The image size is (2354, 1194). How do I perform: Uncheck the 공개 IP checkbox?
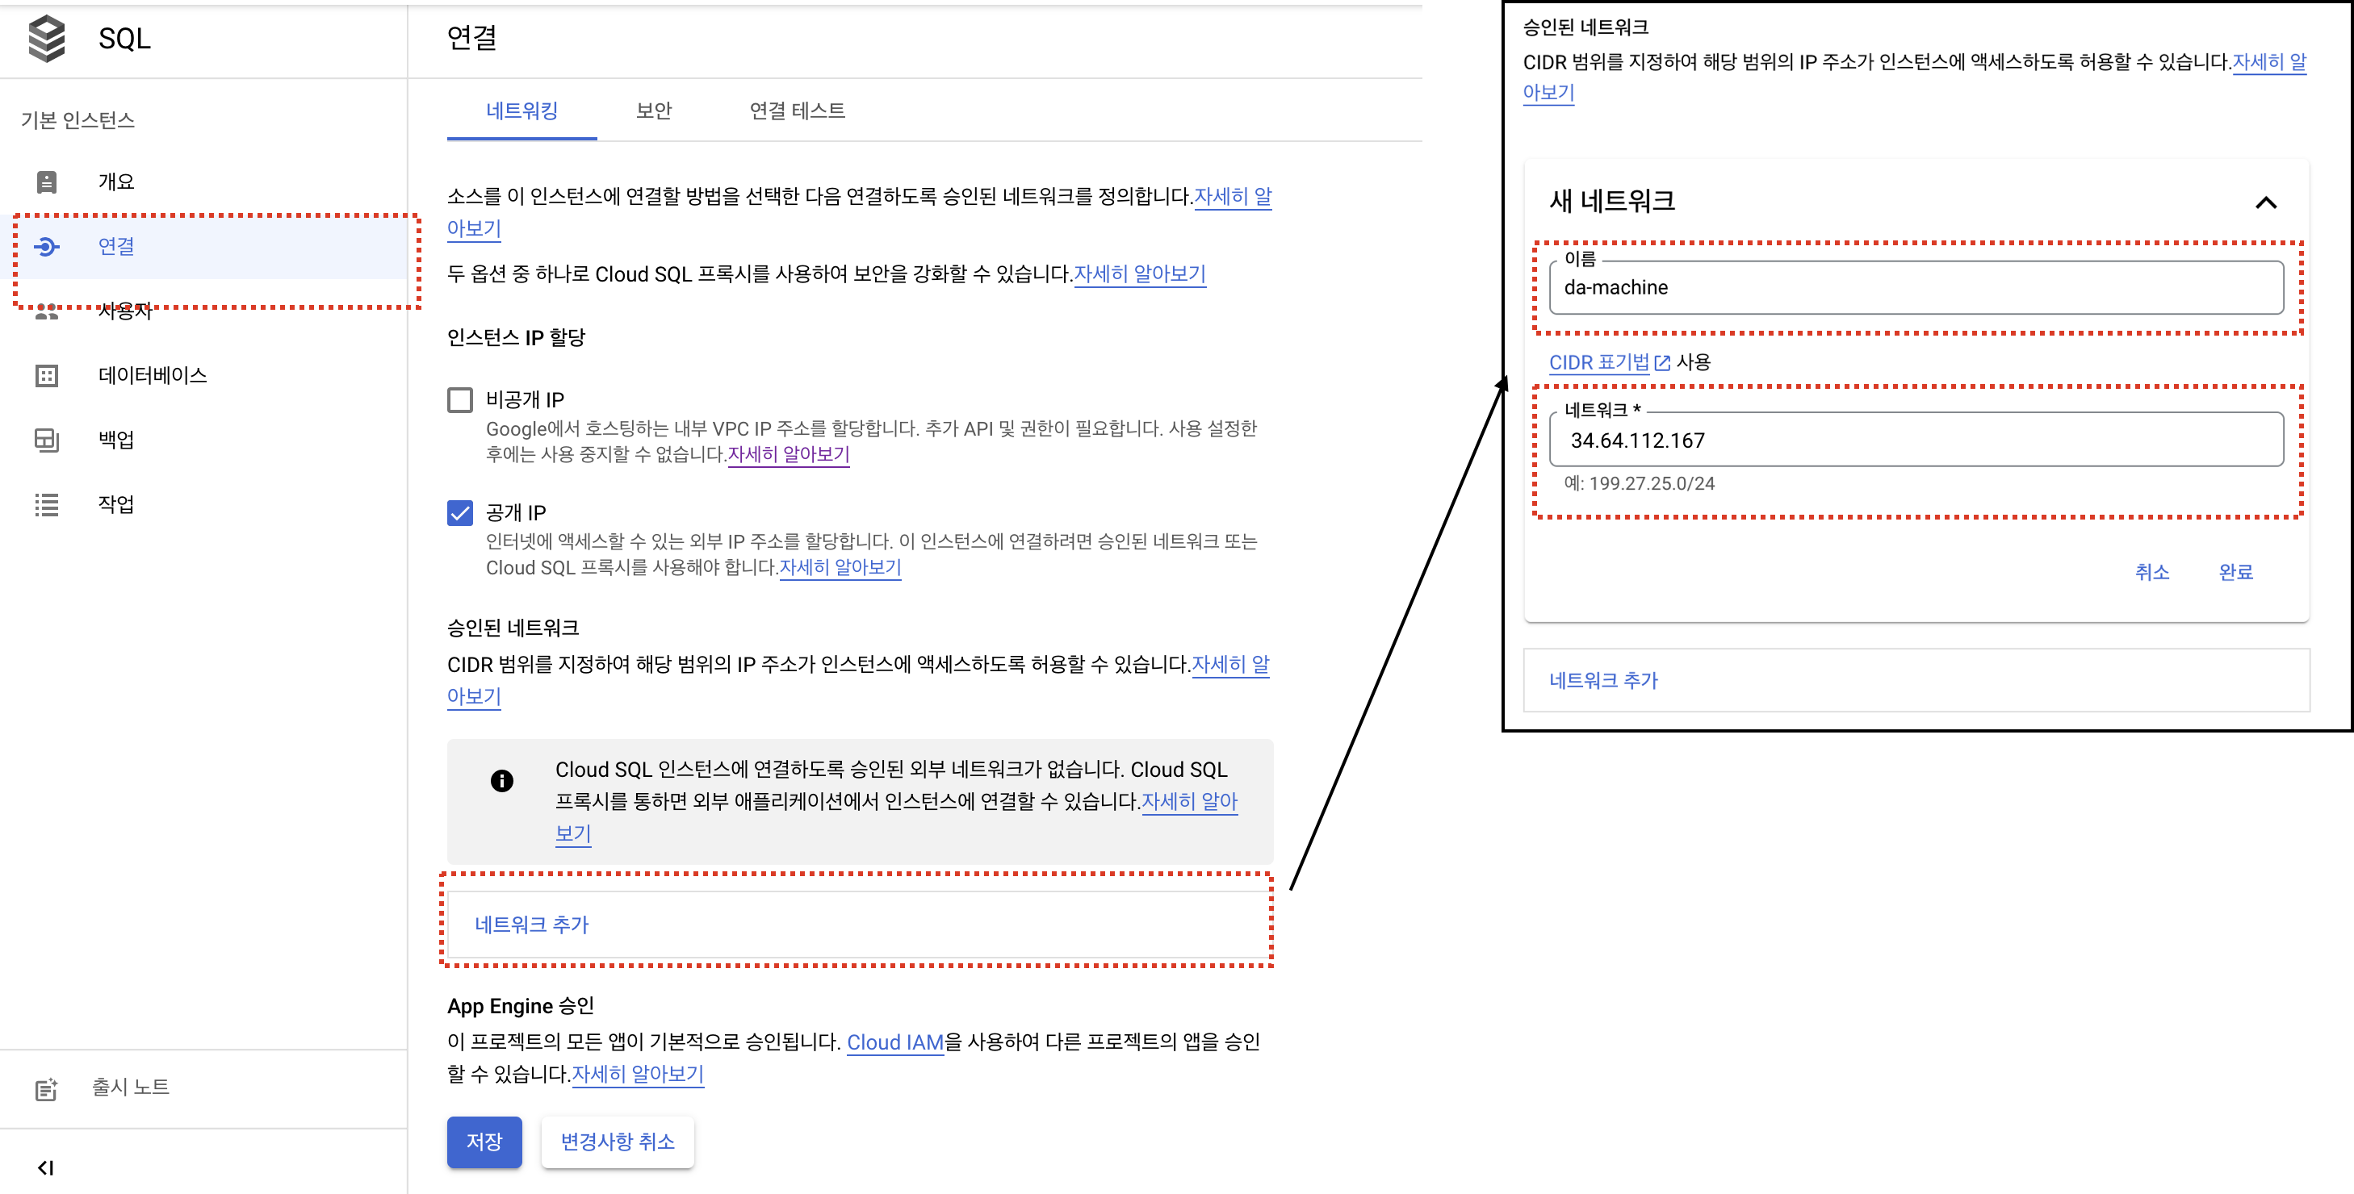coord(459,512)
